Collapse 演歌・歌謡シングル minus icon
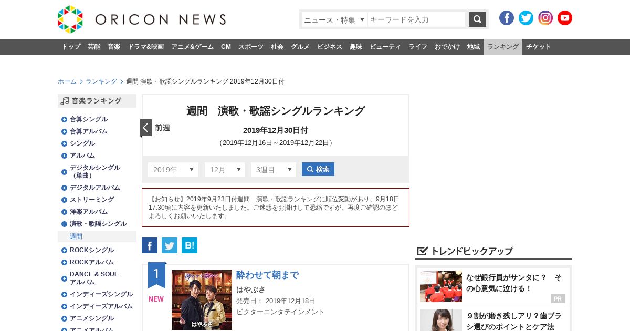Viewport: 630px width, 331px height. pyautogui.click(x=64, y=224)
